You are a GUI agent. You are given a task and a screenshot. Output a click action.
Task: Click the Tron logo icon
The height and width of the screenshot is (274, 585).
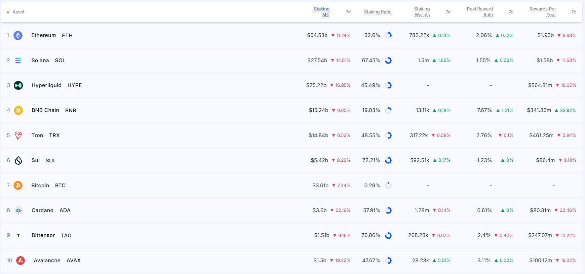pyautogui.click(x=18, y=135)
